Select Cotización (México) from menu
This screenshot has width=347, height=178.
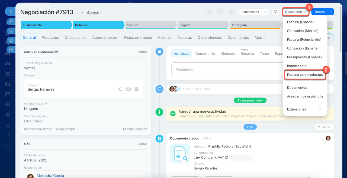click(303, 31)
